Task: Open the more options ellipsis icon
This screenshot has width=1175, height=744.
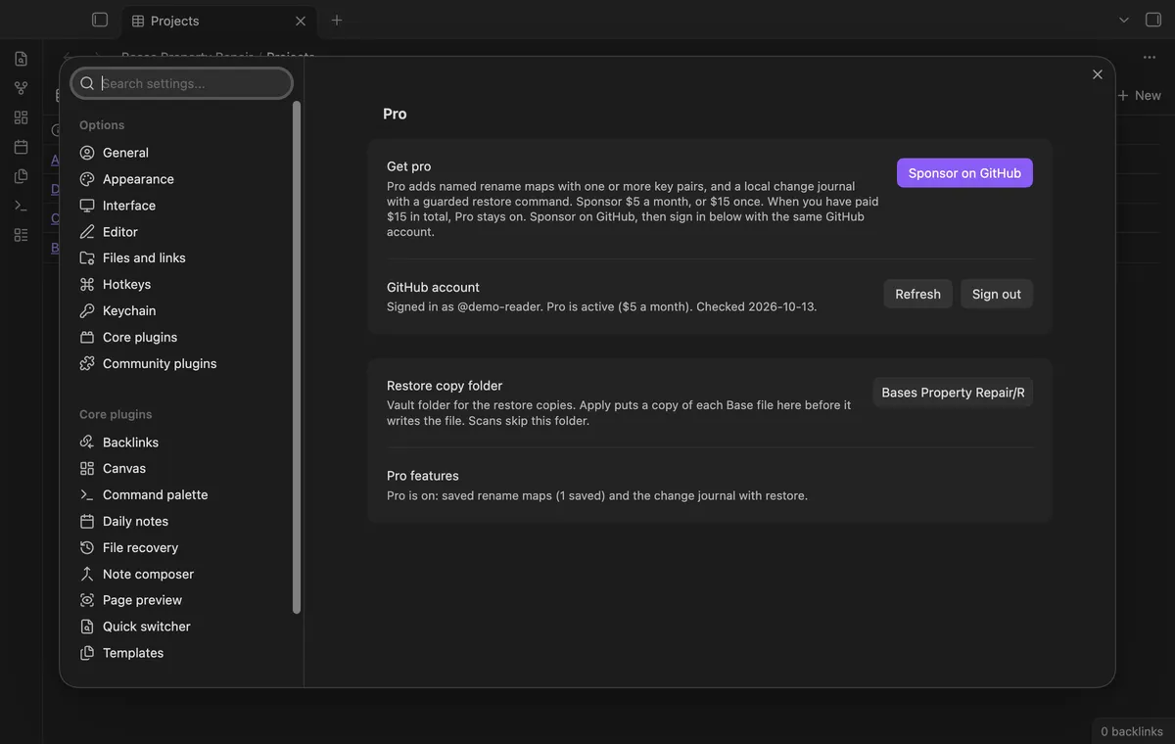Action: tap(1150, 58)
